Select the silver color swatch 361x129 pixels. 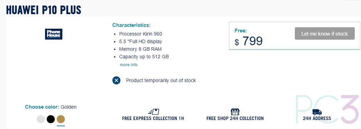coord(41,119)
